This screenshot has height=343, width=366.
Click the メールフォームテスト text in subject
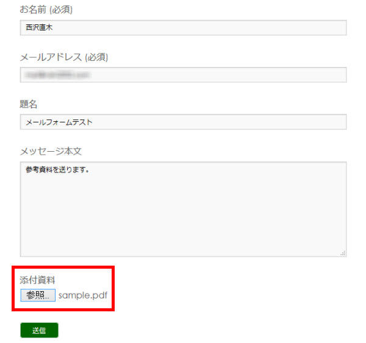(x=59, y=122)
